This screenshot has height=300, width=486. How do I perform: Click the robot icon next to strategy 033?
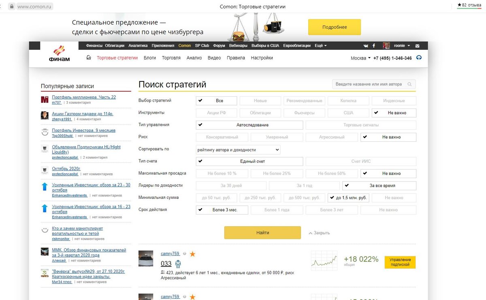click(x=178, y=264)
